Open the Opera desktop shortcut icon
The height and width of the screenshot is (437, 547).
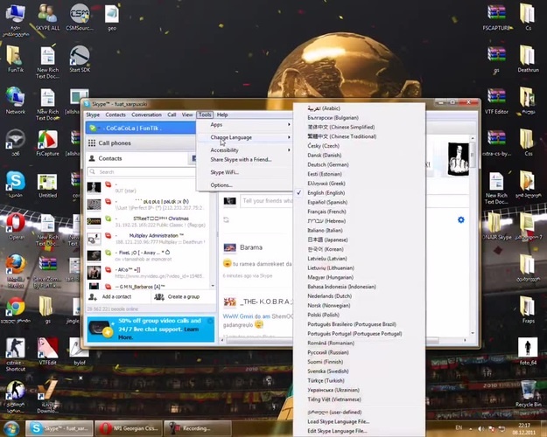(x=16, y=224)
